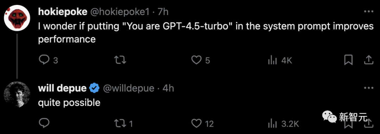Retweet hokiepoke's GPT-4.5-turbo post
Image resolution: width=380 pixels, height=134 pixels.
tap(120, 60)
